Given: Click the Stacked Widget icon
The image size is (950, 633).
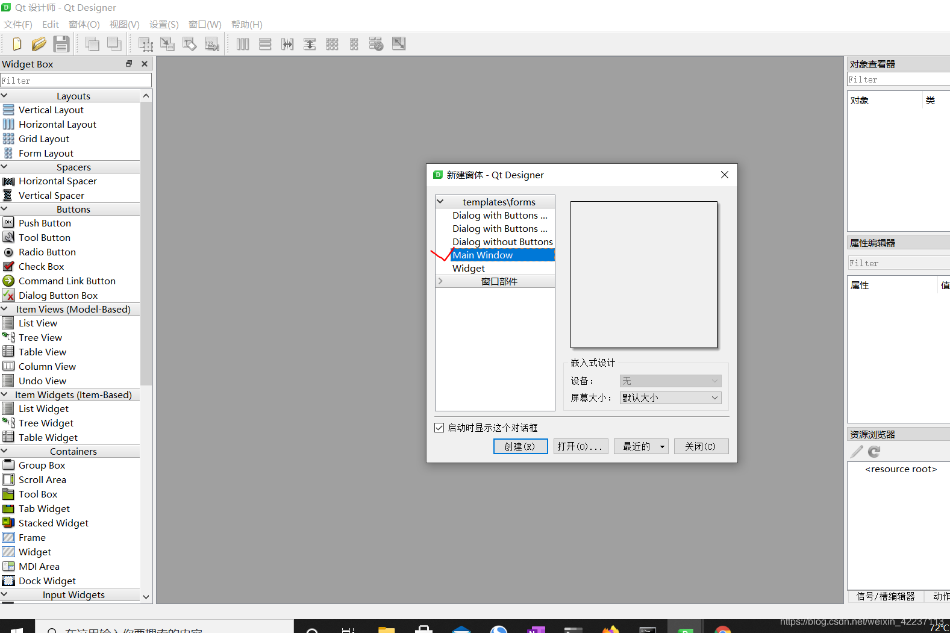Looking at the screenshot, I should [8, 523].
